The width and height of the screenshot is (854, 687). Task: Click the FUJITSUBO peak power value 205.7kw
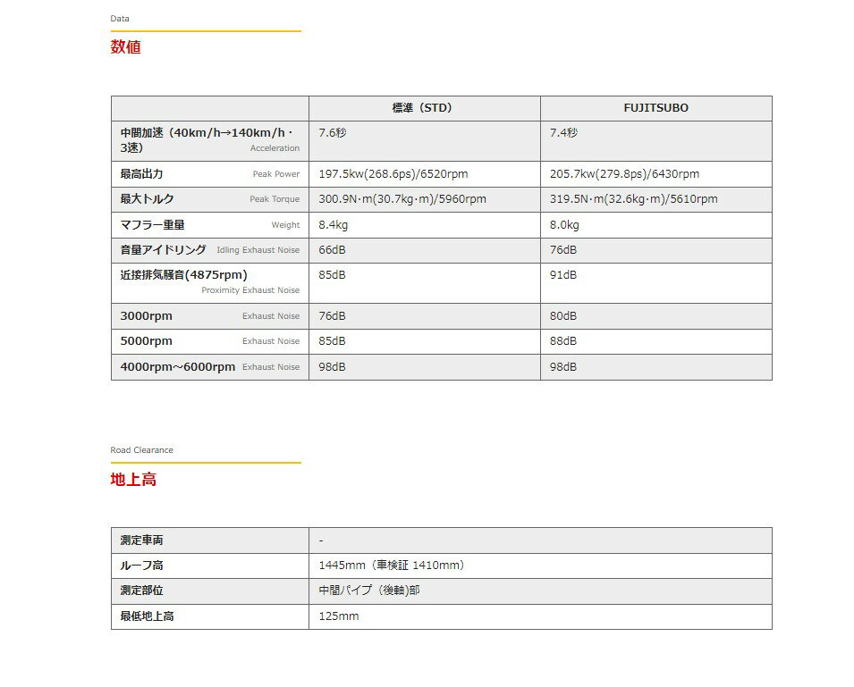[x=624, y=174]
